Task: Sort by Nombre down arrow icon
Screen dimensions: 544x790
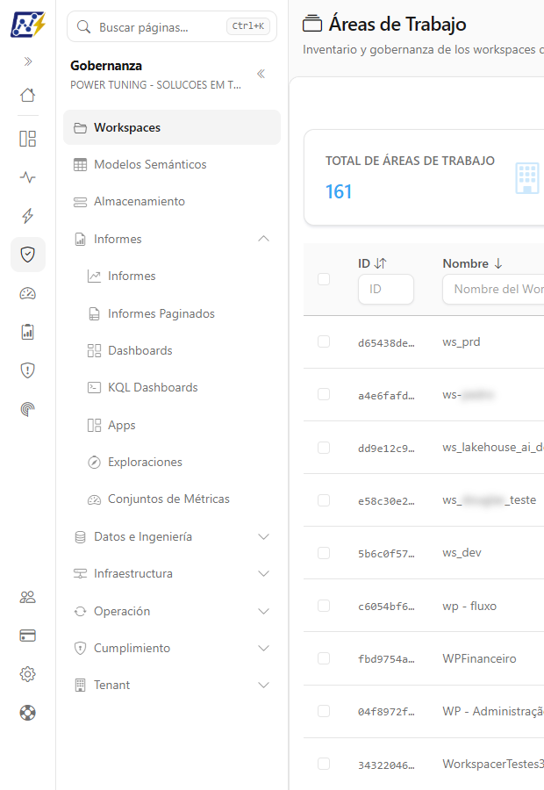Action: (x=498, y=263)
